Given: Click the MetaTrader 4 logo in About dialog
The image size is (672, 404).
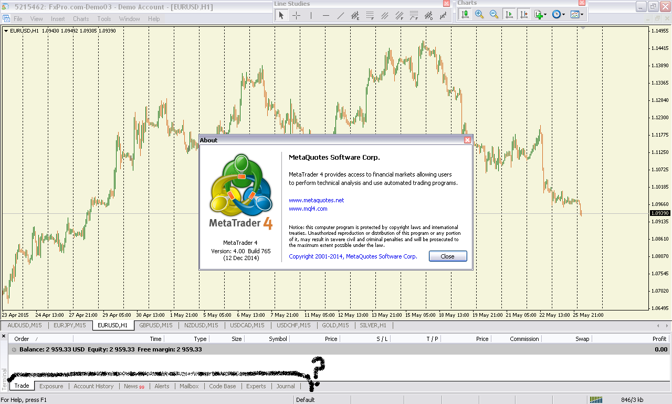Looking at the screenshot, I should click(x=241, y=192).
